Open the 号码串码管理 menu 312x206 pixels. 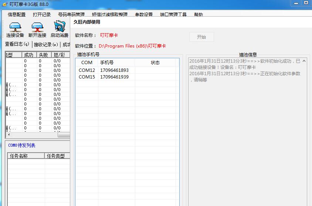71,14
